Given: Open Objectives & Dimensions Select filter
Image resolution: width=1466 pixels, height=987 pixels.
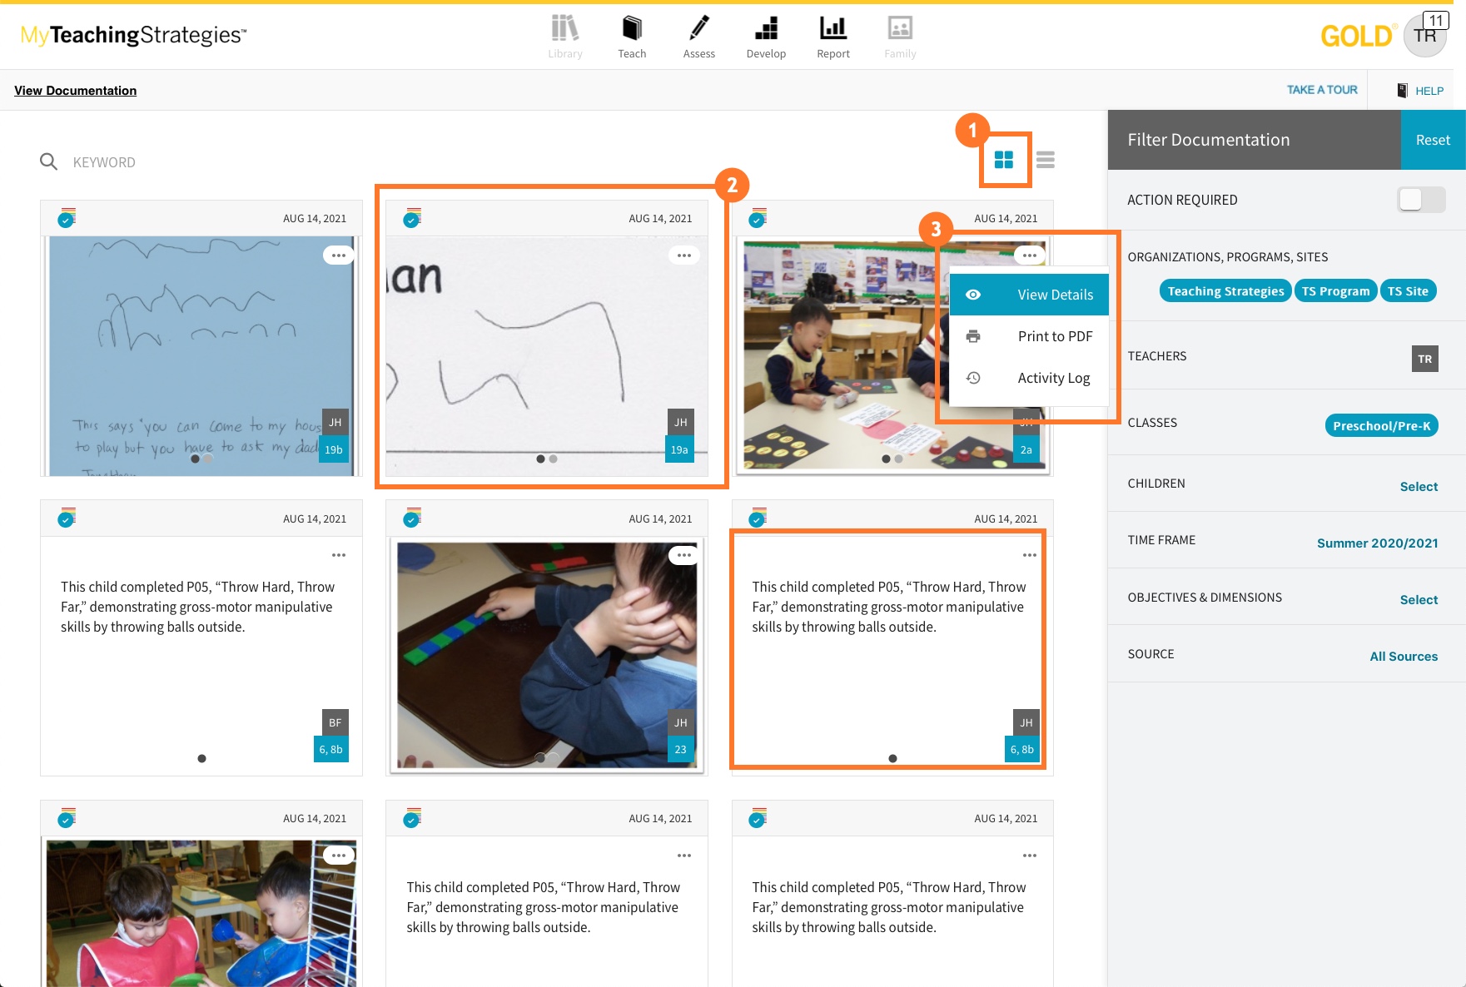Looking at the screenshot, I should (1419, 600).
